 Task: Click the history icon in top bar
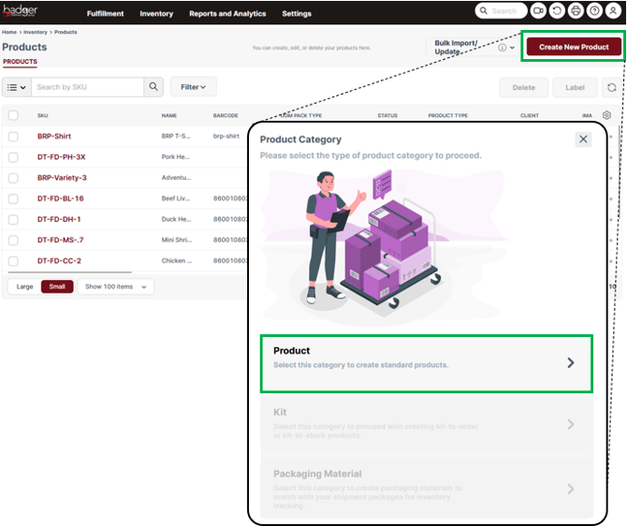tap(557, 10)
